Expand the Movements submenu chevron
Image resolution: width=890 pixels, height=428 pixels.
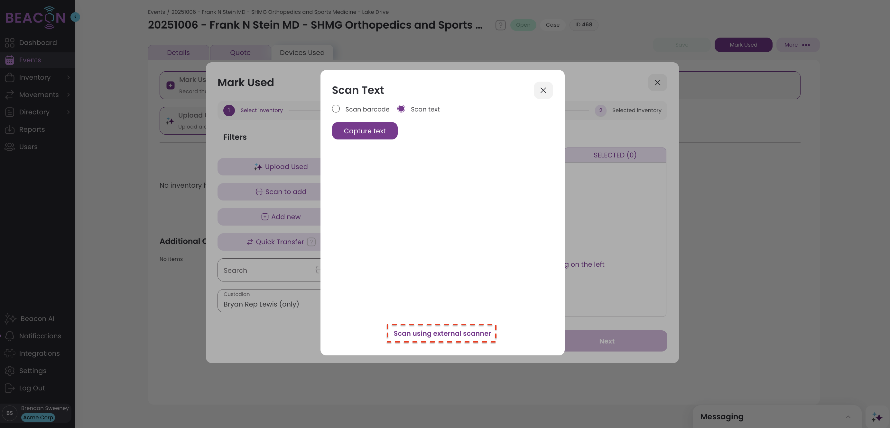(69, 94)
